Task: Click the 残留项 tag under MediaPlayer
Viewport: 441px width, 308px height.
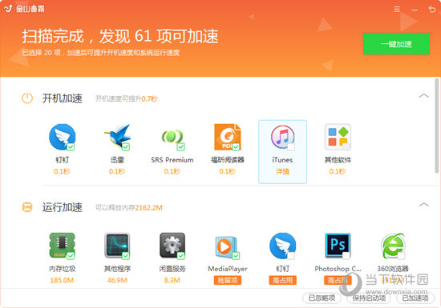Action: [x=228, y=280]
